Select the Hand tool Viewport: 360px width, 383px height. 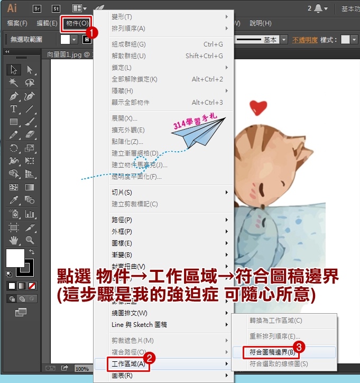[14, 240]
